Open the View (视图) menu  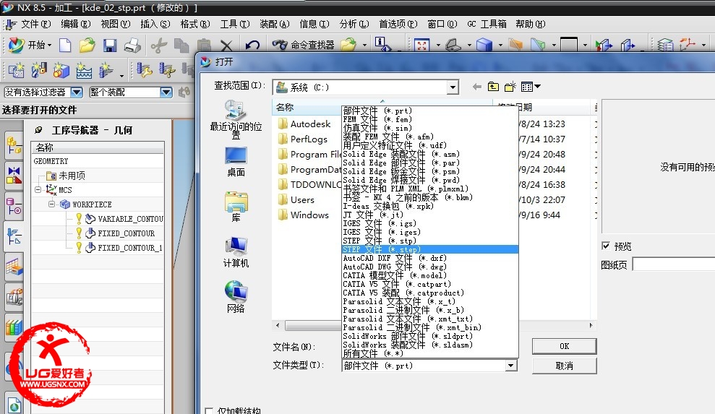pyautogui.click(x=116, y=24)
